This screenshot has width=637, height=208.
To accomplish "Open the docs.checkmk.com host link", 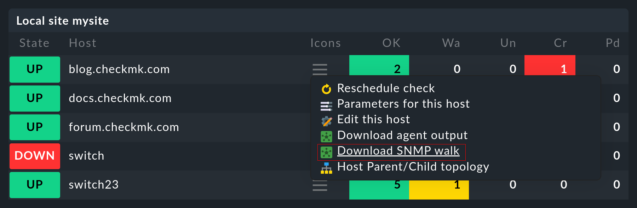I will (120, 98).
